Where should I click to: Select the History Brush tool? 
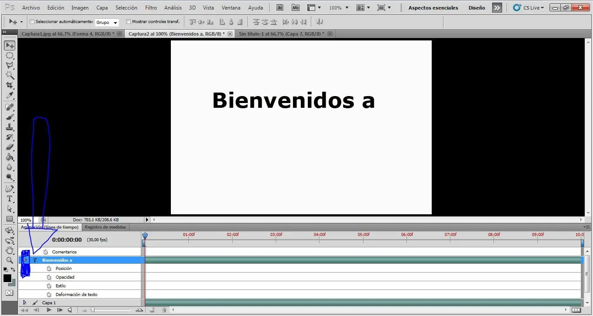point(10,137)
